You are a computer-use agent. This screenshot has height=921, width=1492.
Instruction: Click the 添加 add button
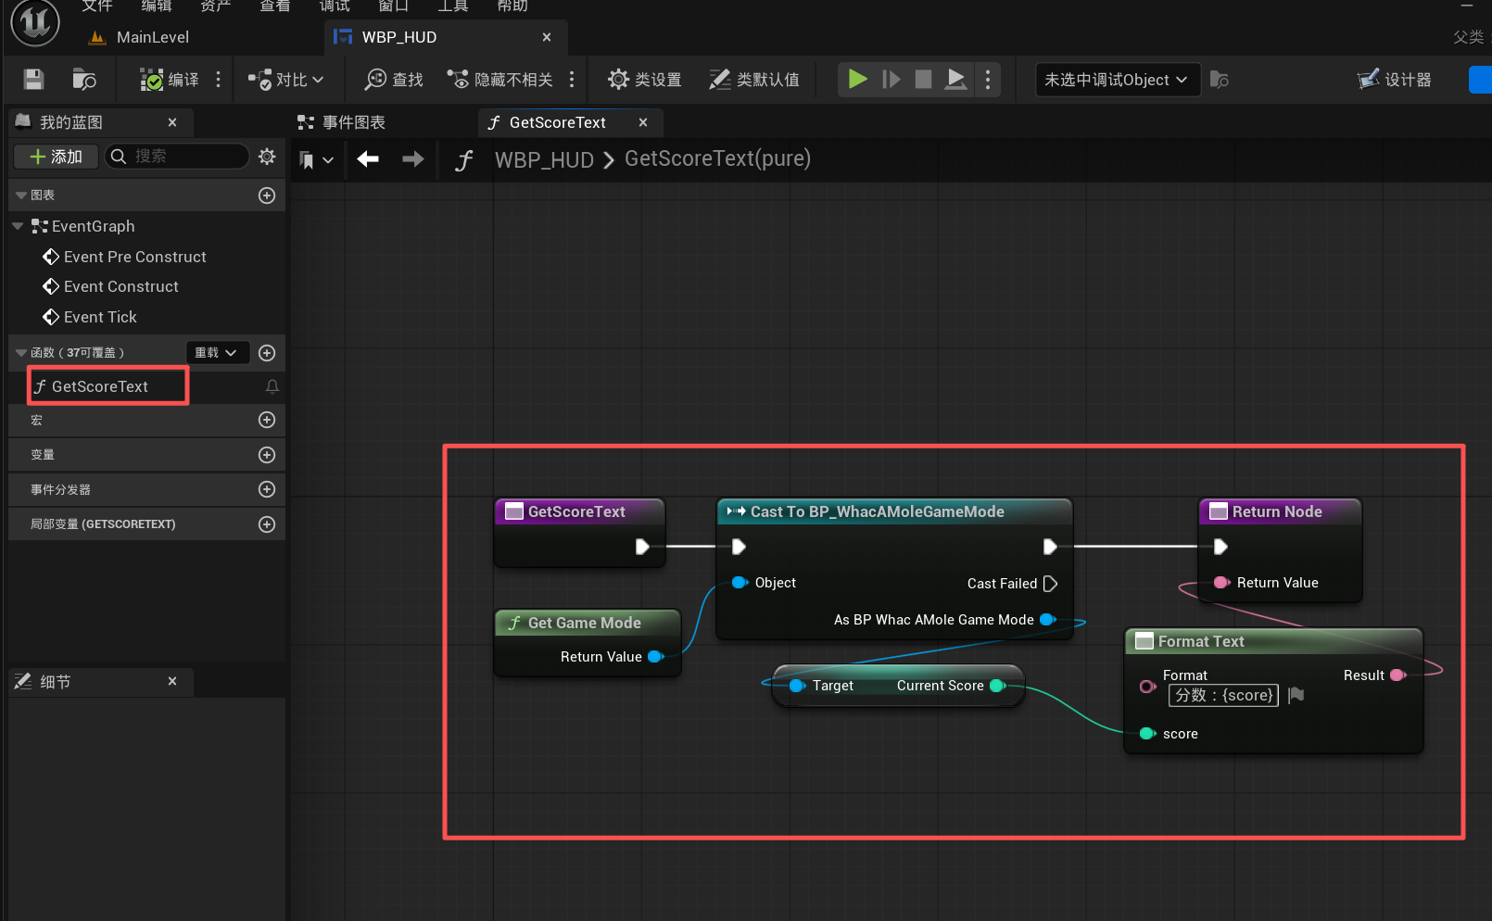(x=56, y=157)
